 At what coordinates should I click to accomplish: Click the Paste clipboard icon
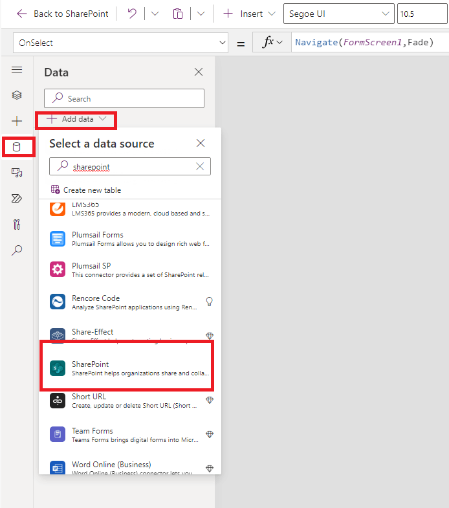[x=178, y=14]
